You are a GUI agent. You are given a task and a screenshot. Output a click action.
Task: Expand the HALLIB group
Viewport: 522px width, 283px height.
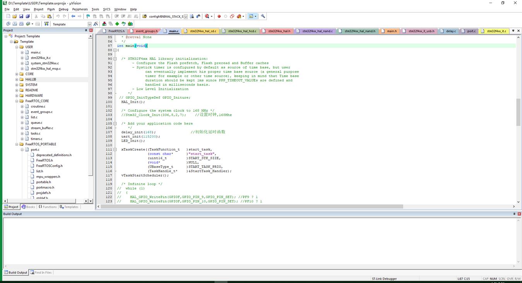point(17,79)
